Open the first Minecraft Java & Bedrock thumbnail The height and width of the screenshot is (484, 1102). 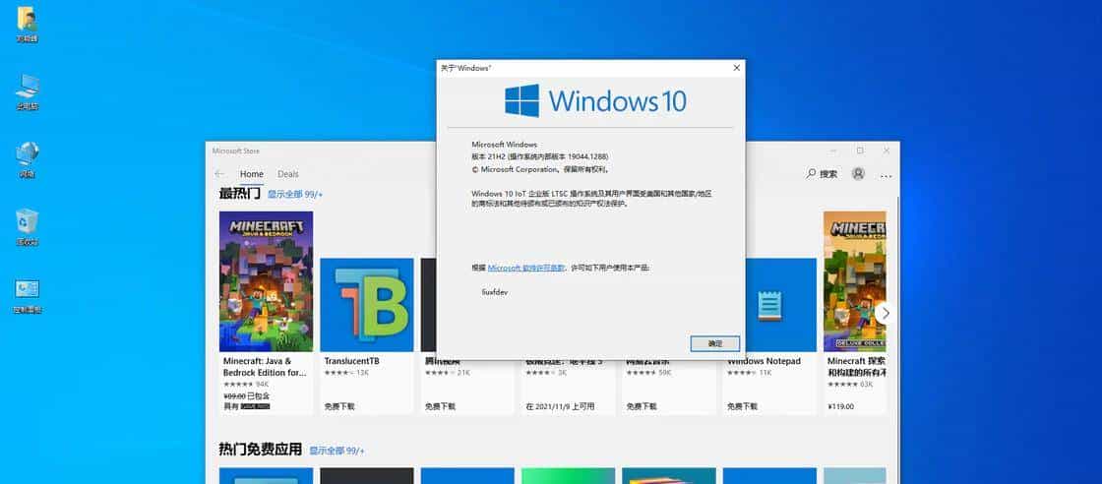click(267, 281)
